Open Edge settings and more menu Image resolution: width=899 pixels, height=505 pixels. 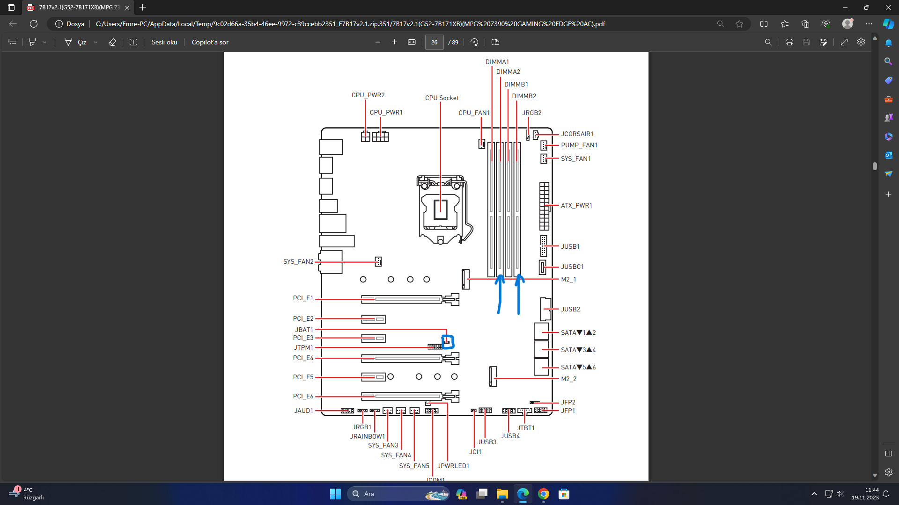point(869,24)
